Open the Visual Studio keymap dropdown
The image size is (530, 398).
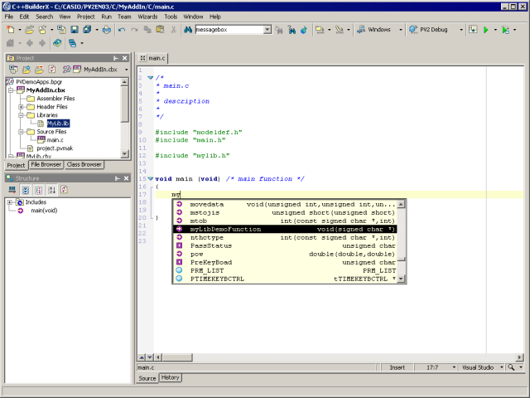[502, 367]
